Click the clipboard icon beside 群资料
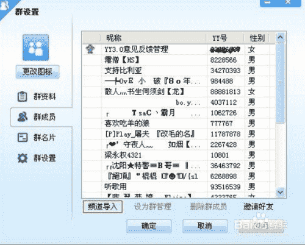The image size is (305, 245). 22,96
